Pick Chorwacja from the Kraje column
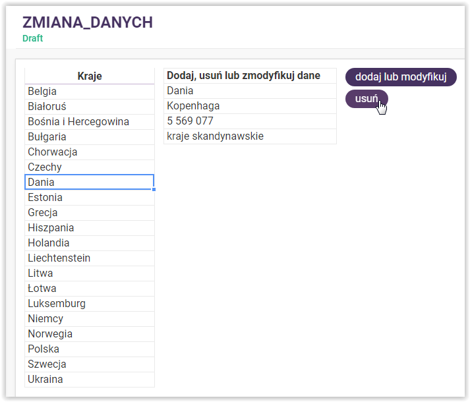Image resolution: width=470 pixels, height=402 pixels. [x=89, y=152]
